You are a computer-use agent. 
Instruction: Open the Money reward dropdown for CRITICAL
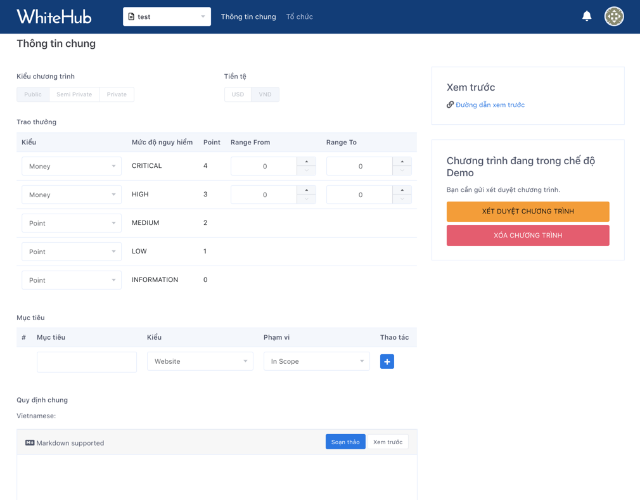71,165
